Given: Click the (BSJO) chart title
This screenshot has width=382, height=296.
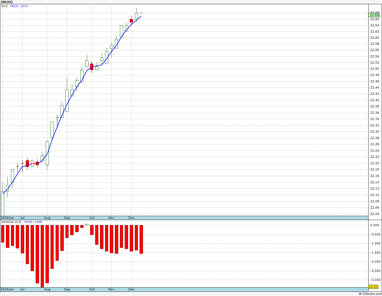Looking at the screenshot, I should [6, 2].
